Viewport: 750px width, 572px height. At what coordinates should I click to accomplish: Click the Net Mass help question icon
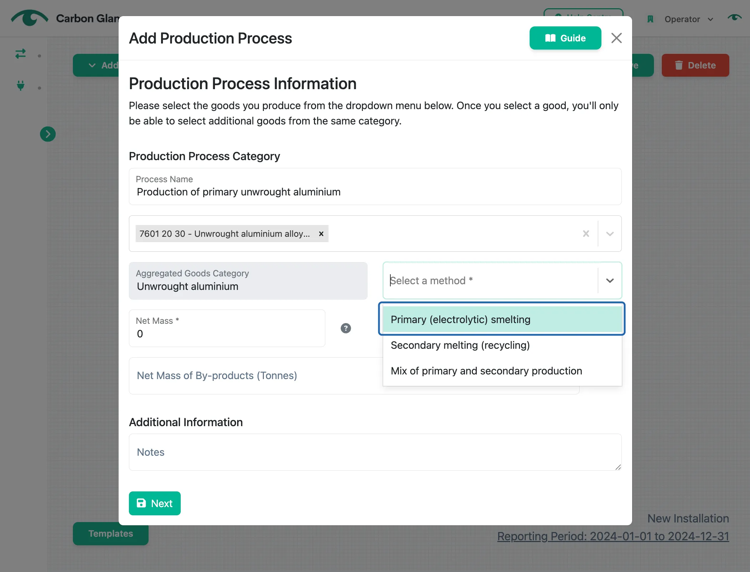346,328
